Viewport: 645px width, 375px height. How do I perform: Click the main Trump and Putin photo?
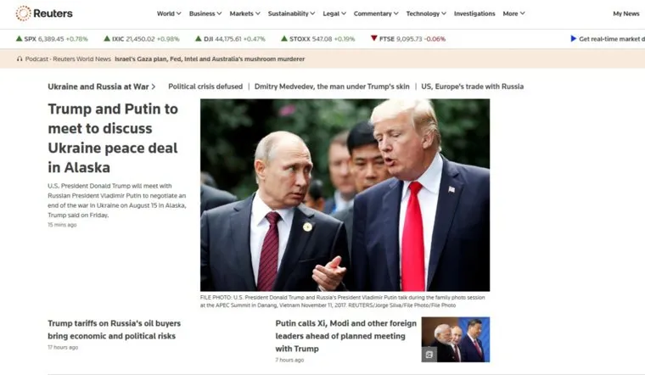point(345,195)
